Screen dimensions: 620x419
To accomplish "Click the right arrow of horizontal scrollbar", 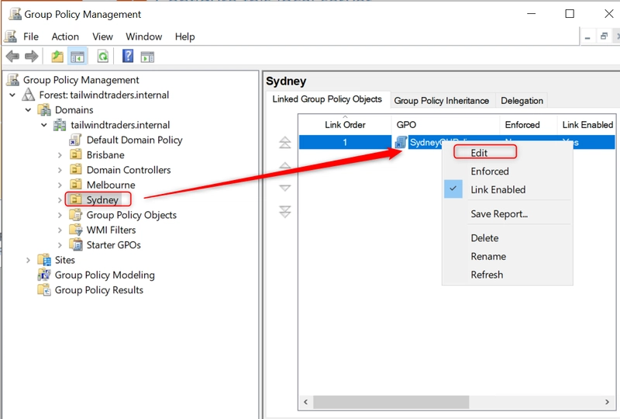I will point(607,402).
